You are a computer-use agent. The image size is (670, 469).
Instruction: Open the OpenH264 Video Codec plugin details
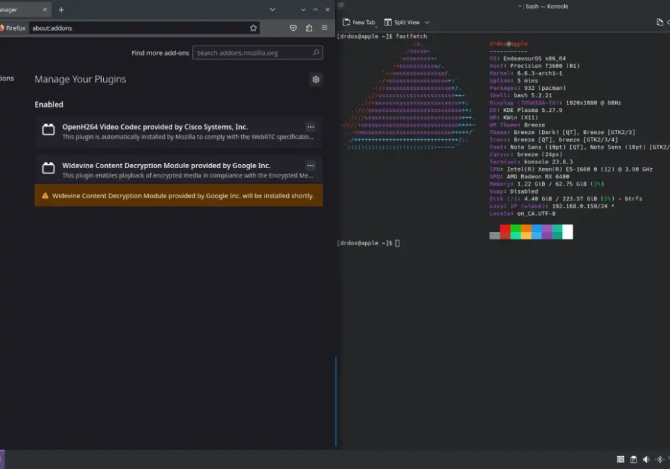(x=178, y=131)
